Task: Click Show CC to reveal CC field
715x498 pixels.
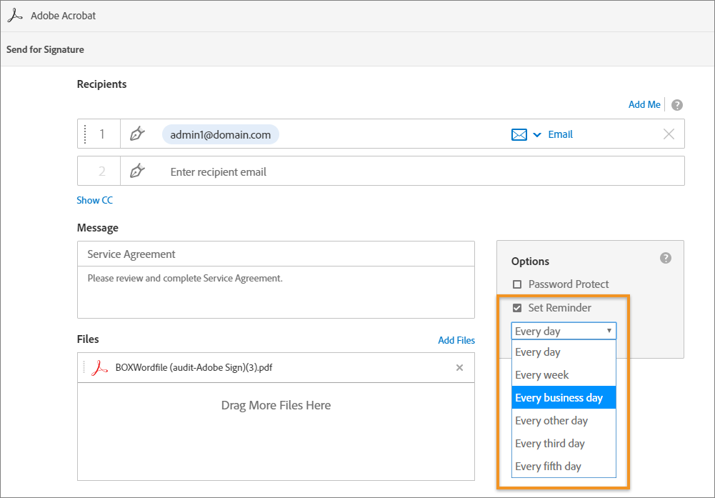Action: [94, 200]
